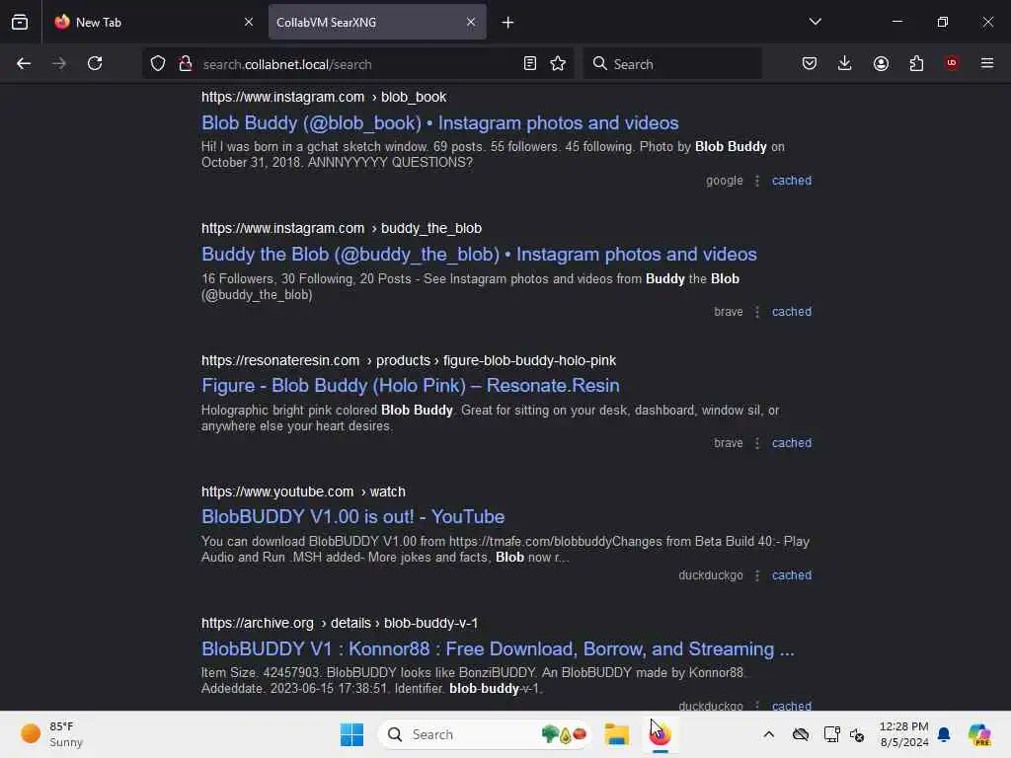Viewport: 1011px width, 758px height.
Task: Open BlobBUDDY V1.00 is out! YouTube result
Action: point(352,517)
